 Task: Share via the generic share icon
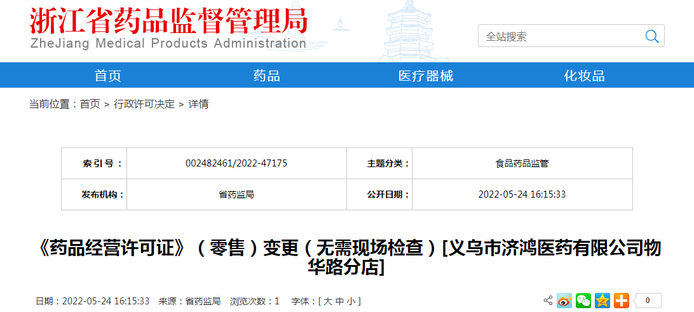pos(548,301)
